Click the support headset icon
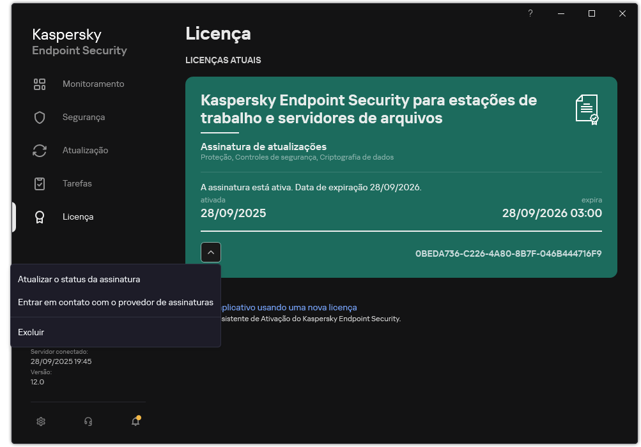This screenshot has height=447, width=641. click(x=88, y=421)
